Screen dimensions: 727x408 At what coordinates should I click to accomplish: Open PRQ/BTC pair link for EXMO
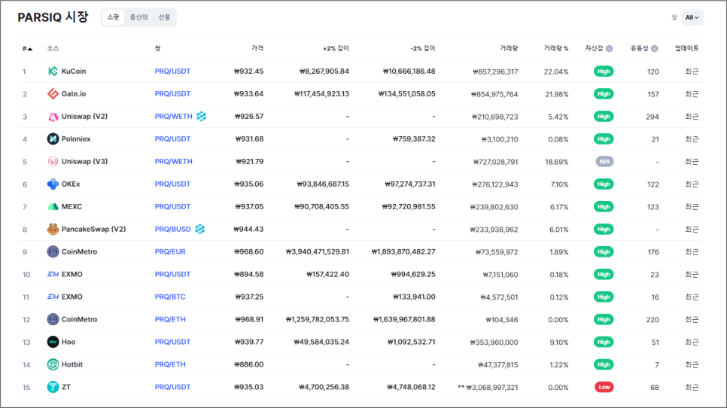pyautogui.click(x=170, y=297)
